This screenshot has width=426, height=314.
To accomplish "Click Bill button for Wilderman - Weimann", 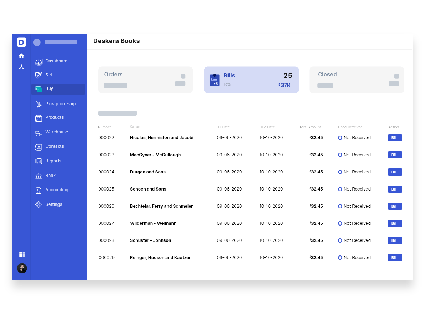I will point(395,223).
